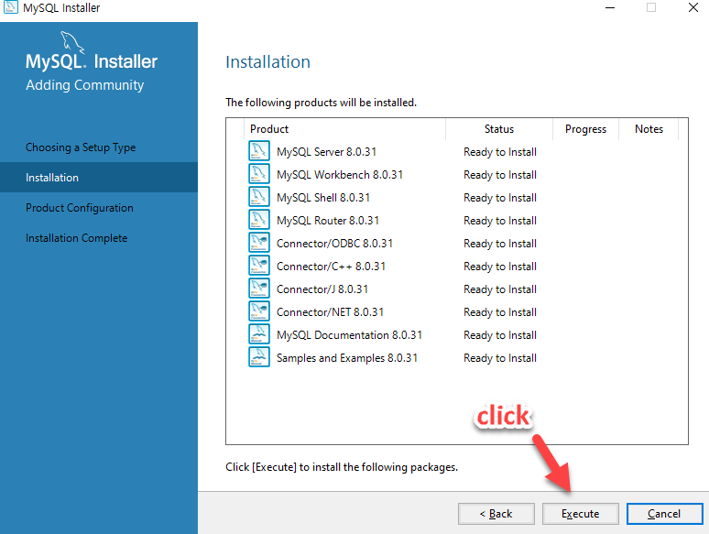
Task: Click the Samples and Examples 8.0.31 icon
Action: tap(259, 357)
